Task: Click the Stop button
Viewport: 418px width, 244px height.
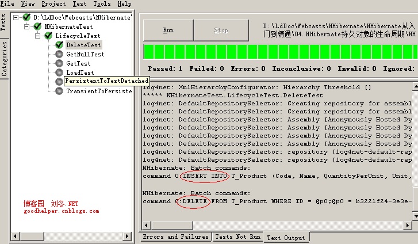Action: (221, 30)
